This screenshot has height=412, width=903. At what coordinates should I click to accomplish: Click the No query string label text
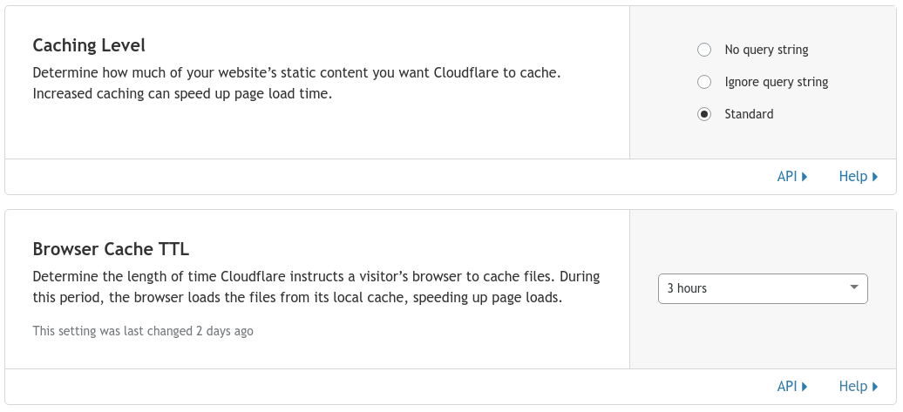click(766, 50)
